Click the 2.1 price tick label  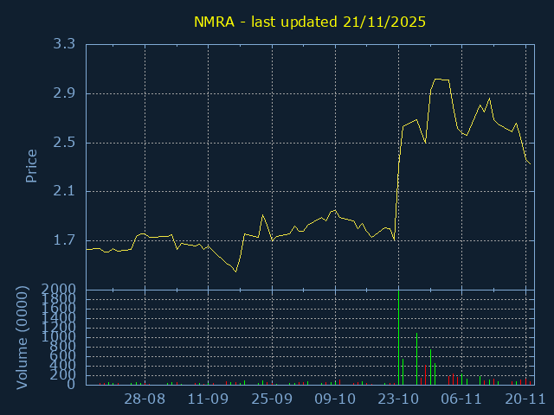[63, 192]
